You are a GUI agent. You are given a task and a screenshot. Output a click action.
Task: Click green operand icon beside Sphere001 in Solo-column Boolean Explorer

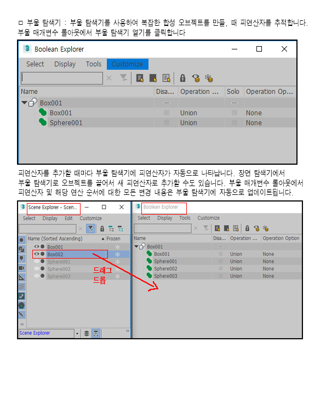(43, 122)
